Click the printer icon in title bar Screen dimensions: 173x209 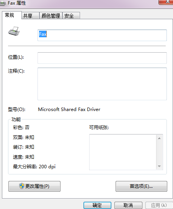pos(3,3)
